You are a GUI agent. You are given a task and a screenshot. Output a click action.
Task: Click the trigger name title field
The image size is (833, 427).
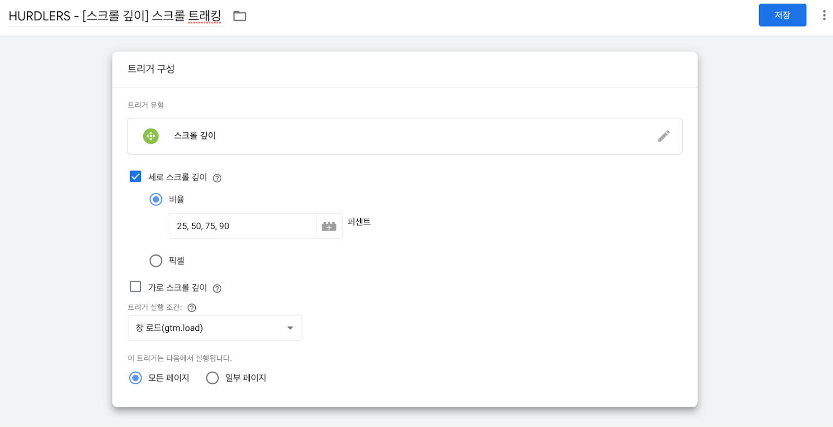(116, 16)
